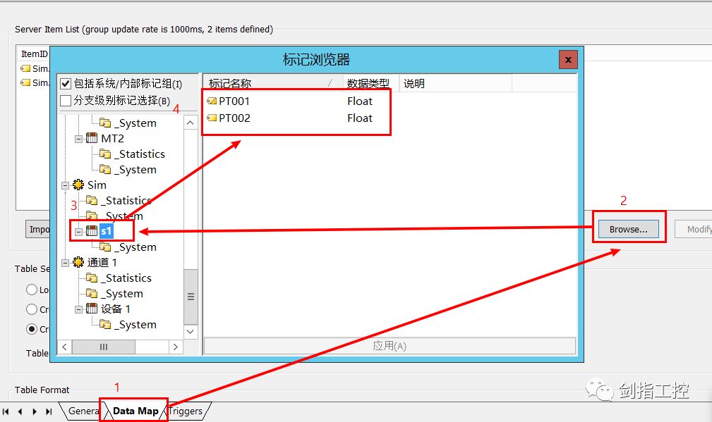Open _System folder directly under 通道 1
The image size is (712, 422).
92,294
